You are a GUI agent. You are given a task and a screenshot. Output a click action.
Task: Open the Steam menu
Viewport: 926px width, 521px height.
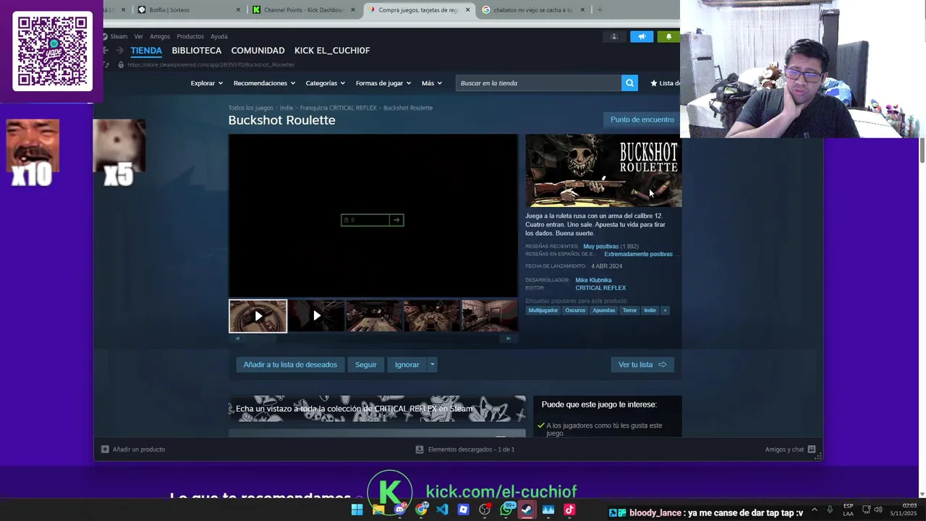119,36
